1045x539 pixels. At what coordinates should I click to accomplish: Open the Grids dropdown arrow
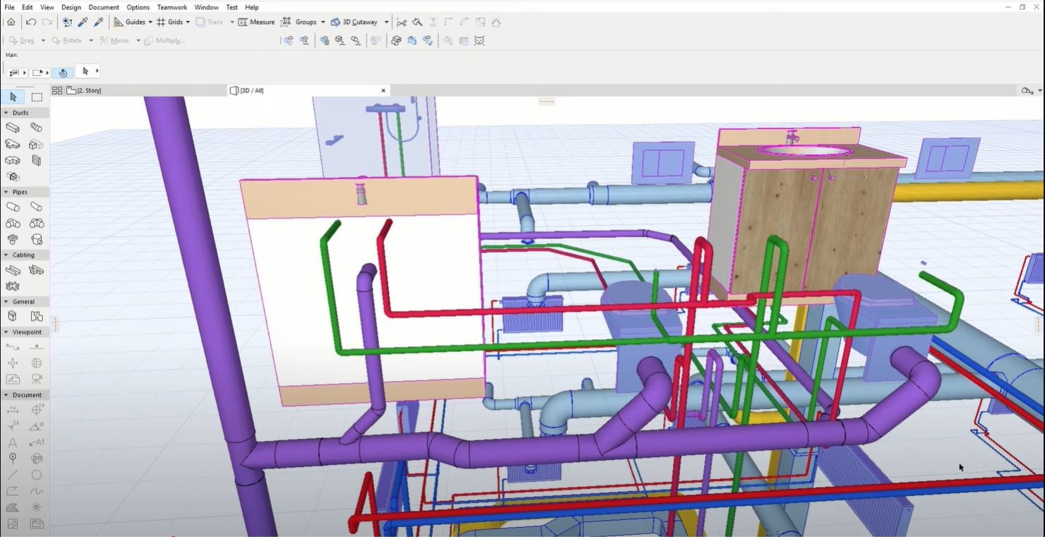click(188, 23)
